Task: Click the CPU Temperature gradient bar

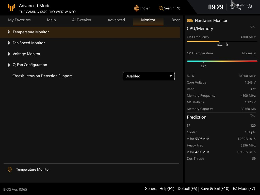Action: coord(222,61)
